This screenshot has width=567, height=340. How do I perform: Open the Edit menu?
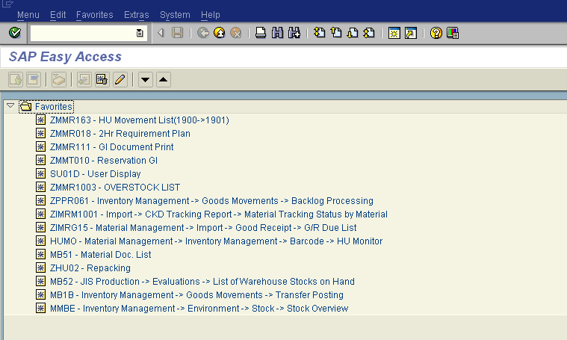tap(58, 15)
